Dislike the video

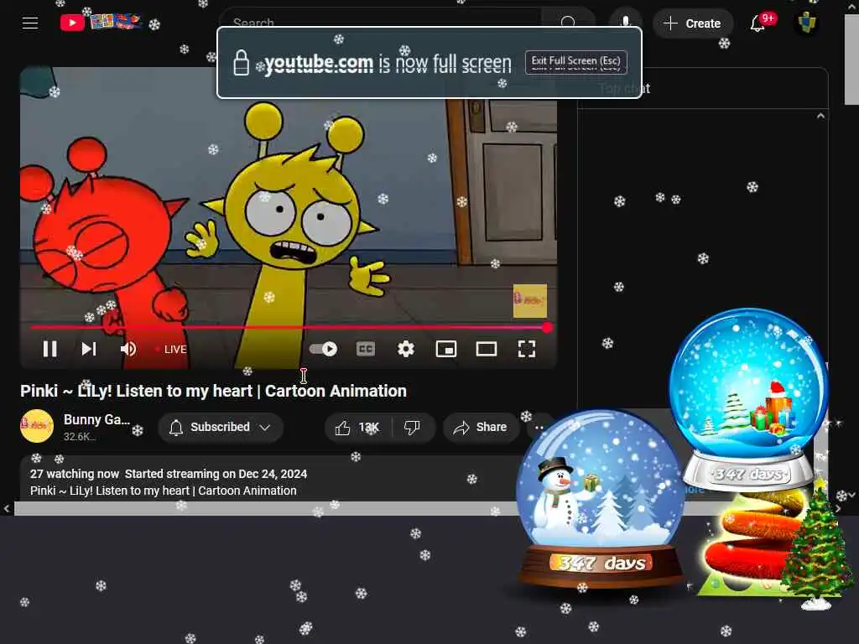(x=412, y=427)
